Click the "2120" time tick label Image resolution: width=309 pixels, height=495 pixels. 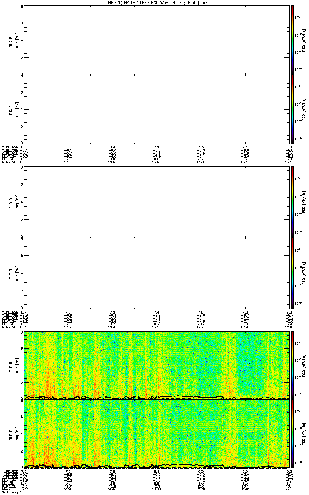(201, 489)
